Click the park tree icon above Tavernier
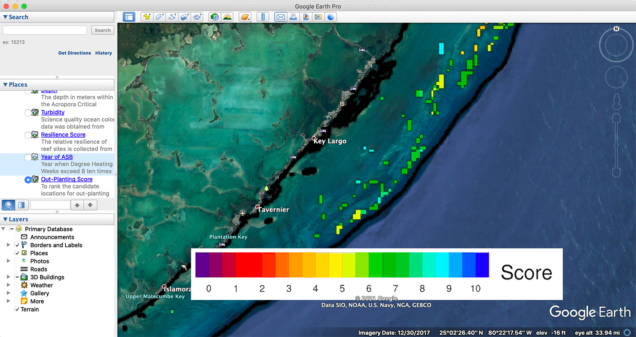636x337 pixels. tap(266, 188)
